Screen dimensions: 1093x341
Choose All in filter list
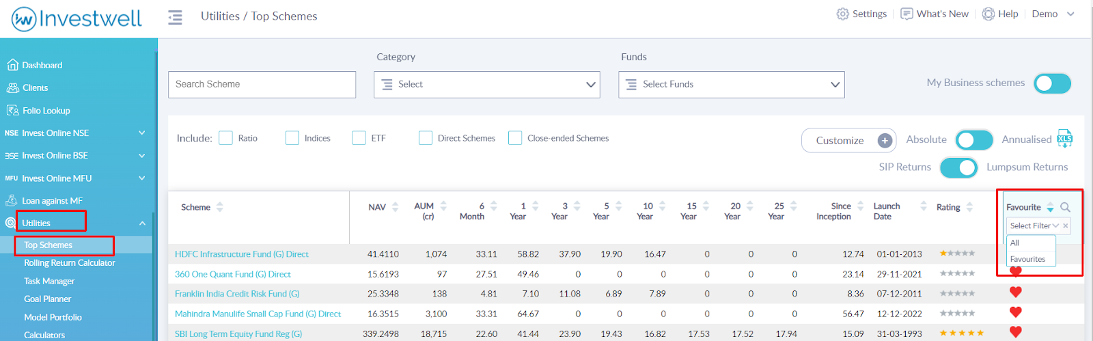pos(1031,243)
